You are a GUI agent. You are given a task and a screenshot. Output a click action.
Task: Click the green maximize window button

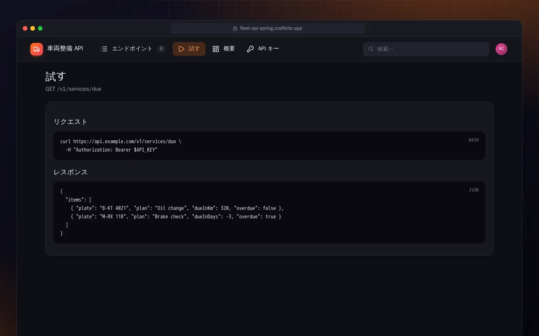click(x=40, y=29)
